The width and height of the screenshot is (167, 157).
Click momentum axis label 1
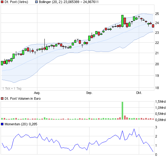156,145
